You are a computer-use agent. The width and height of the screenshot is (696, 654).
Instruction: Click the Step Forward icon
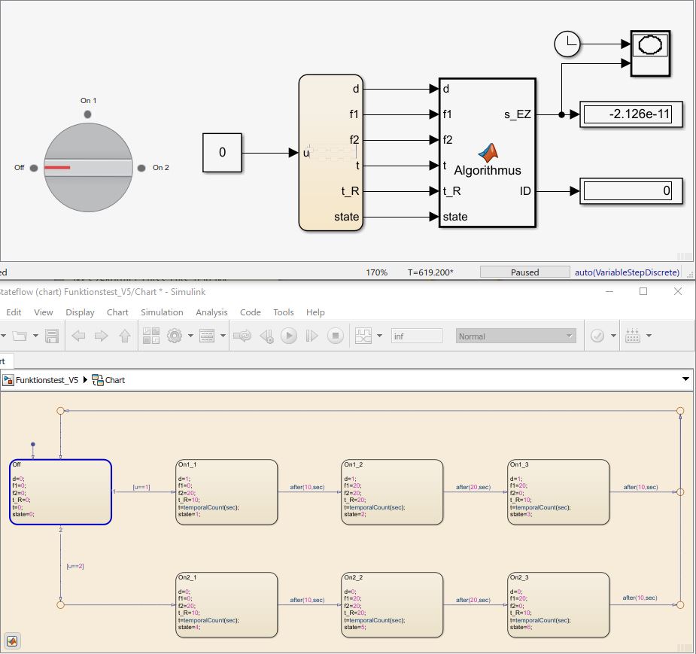312,336
